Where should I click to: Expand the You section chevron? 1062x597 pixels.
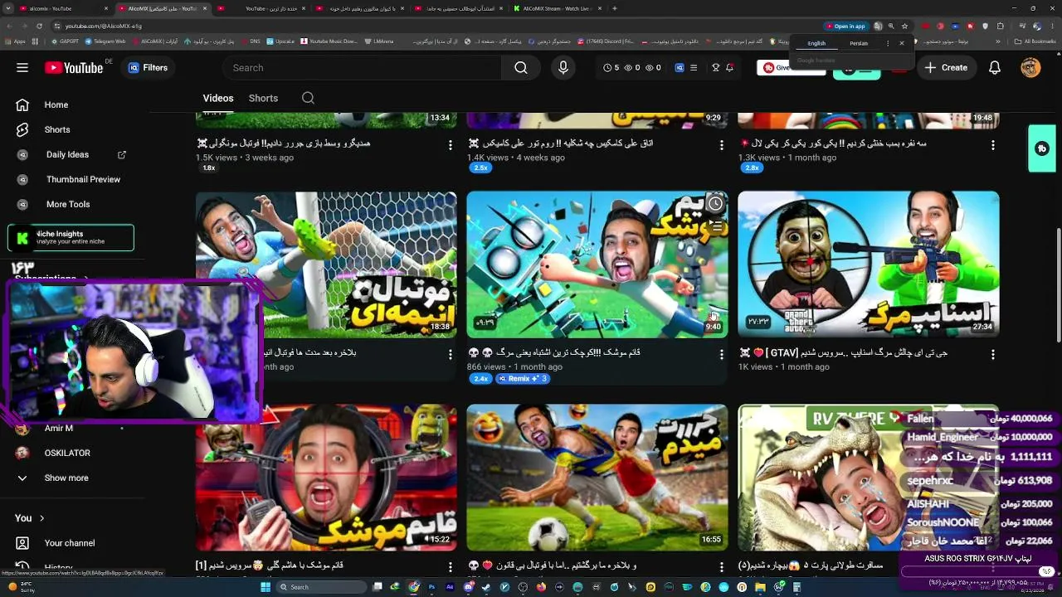[x=41, y=518]
